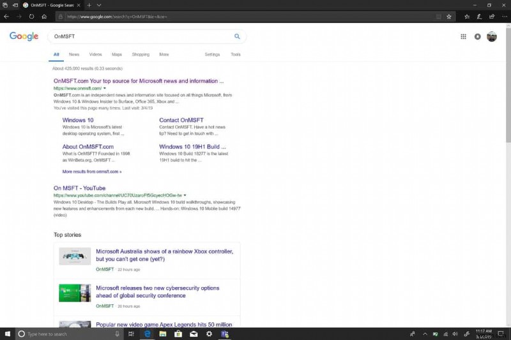
Task: Expand the More search categories menu
Action: click(164, 54)
